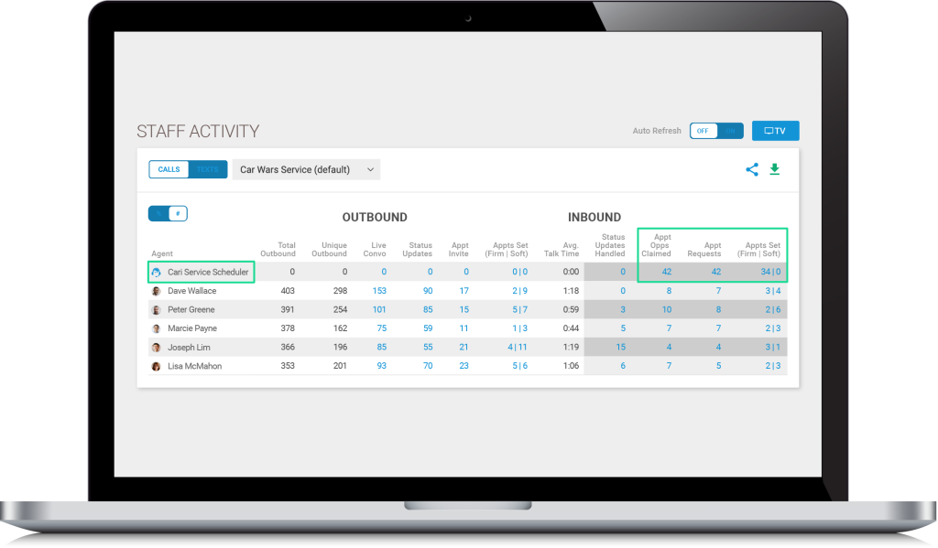Open Lisa McMahon Live Convo 93
Viewport: 938px width, 548px height.
click(x=382, y=366)
